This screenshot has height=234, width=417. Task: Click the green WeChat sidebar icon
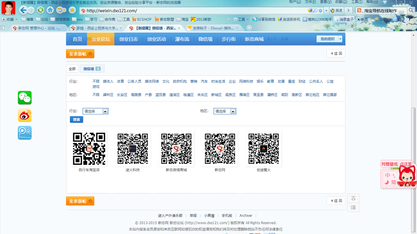24,97
